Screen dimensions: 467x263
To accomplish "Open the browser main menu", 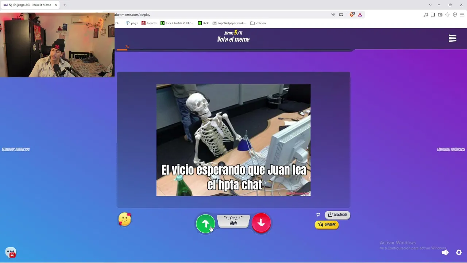I will tap(462, 15).
